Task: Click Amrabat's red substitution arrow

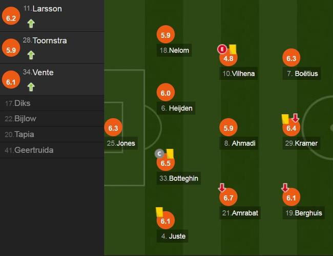Action: coord(222,188)
